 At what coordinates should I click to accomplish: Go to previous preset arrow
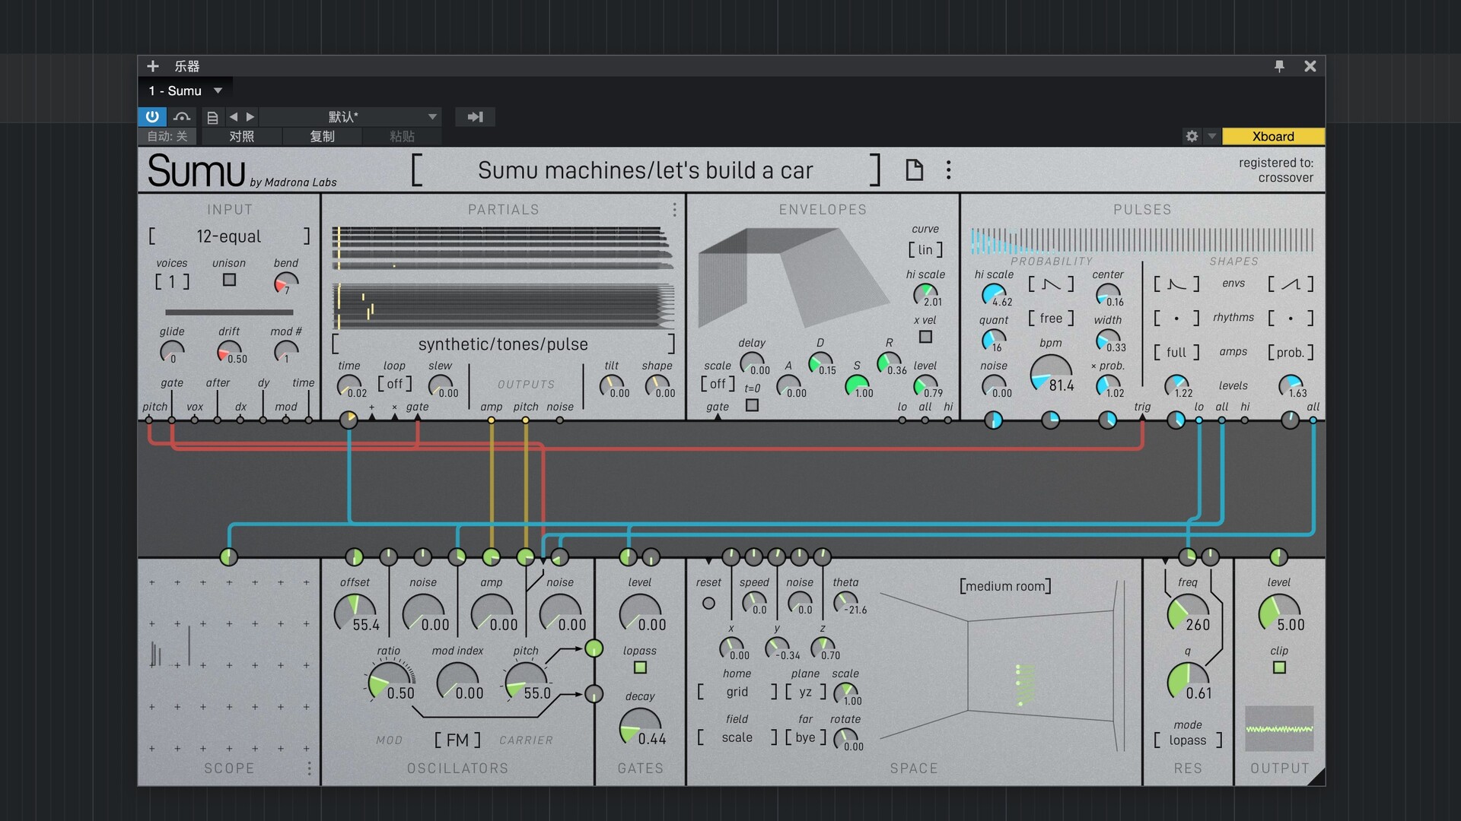click(x=234, y=116)
